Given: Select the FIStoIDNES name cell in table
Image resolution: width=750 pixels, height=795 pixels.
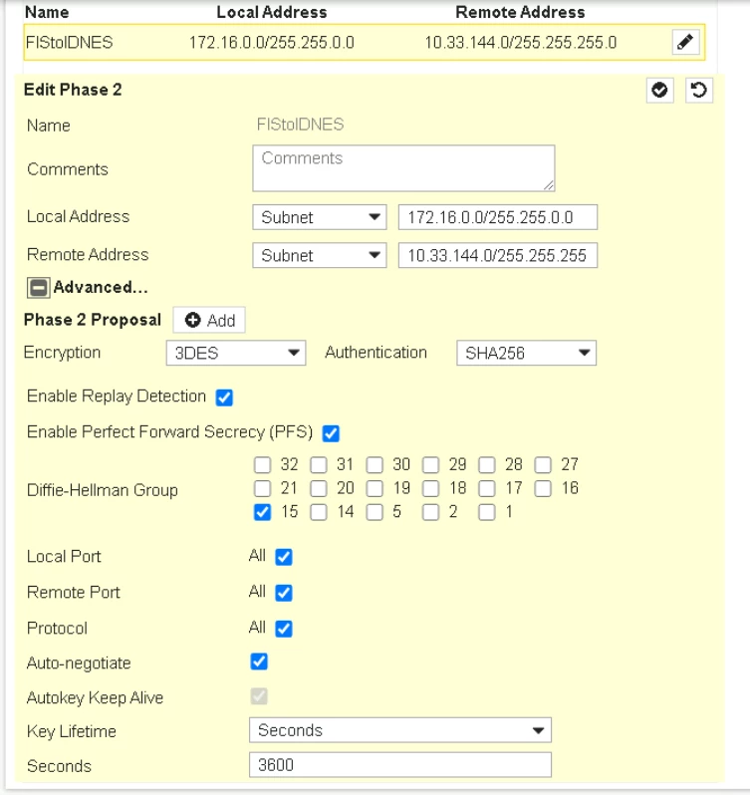Looking at the screenshot, I should pyautogui.click(x=70, y=43).
